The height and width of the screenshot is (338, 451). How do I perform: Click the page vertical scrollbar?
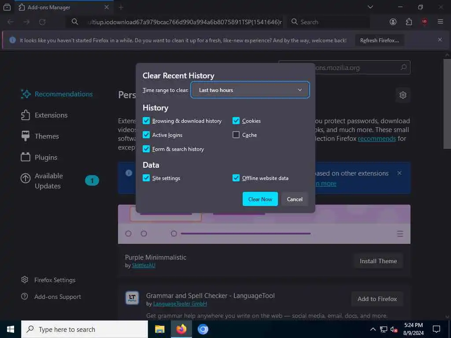[x=447, y=104]
